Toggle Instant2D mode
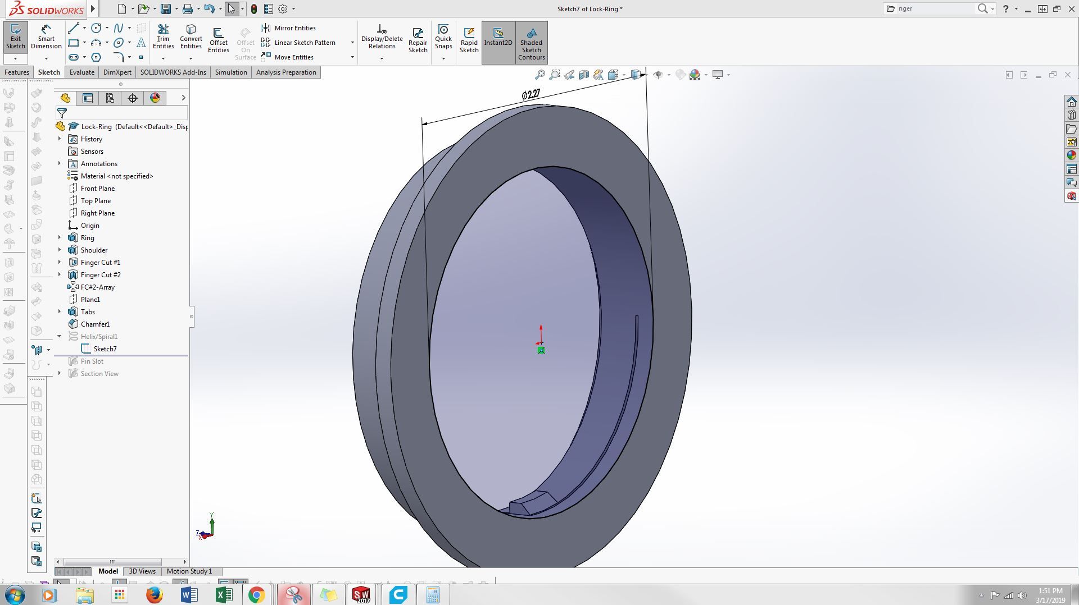This screenshot has height=605, width=1079. (x=498, y=37)
